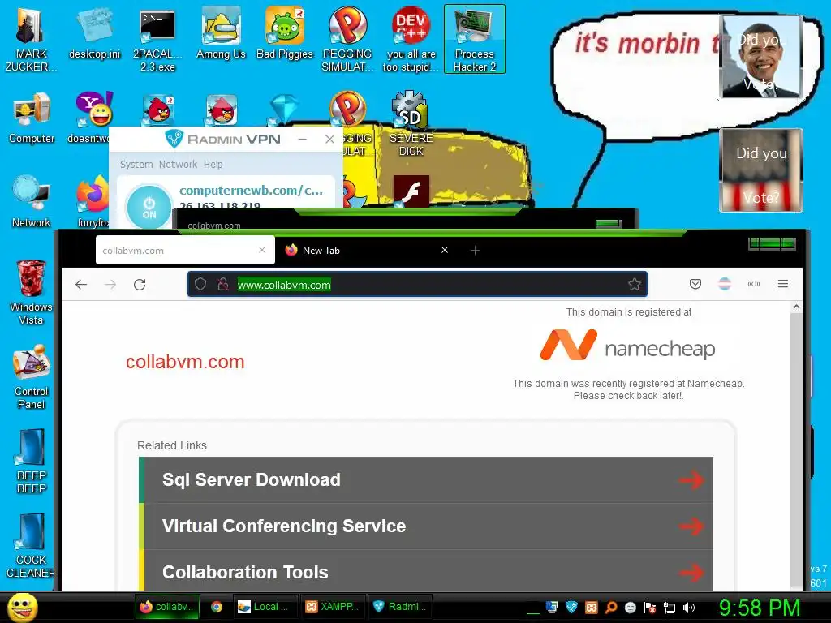This screenshot has height=623, width=831.
Task: Click the volume speaker tray icon
Action: tap(689, 608)
